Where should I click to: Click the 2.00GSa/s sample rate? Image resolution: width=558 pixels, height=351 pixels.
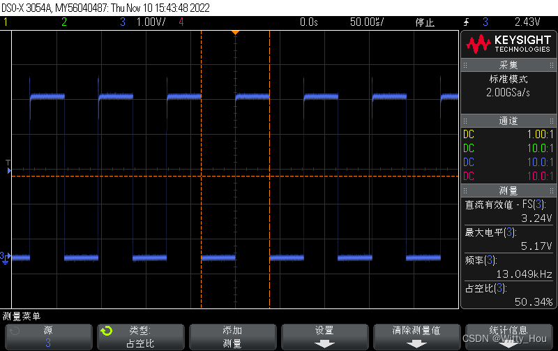click(x=508, y=93)
